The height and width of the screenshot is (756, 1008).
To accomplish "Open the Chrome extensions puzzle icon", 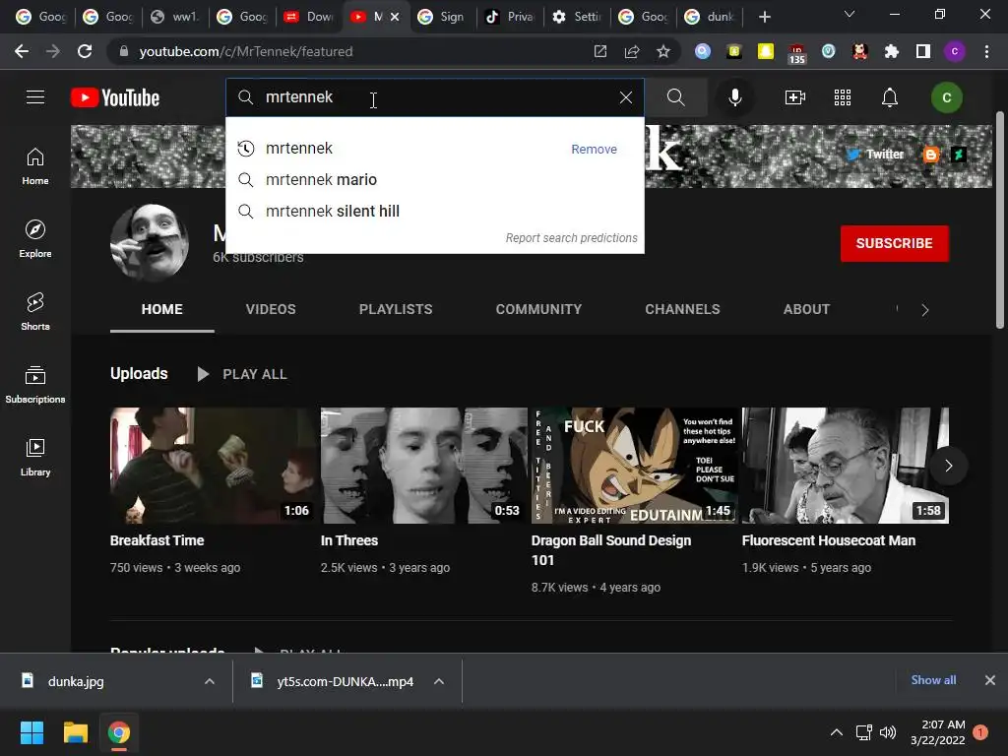I will pos(892,51).
